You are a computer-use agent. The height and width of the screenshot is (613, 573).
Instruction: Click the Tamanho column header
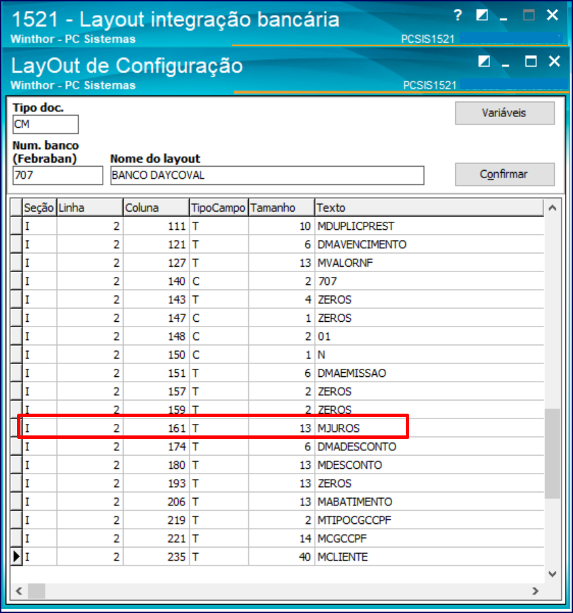[281, 208]
